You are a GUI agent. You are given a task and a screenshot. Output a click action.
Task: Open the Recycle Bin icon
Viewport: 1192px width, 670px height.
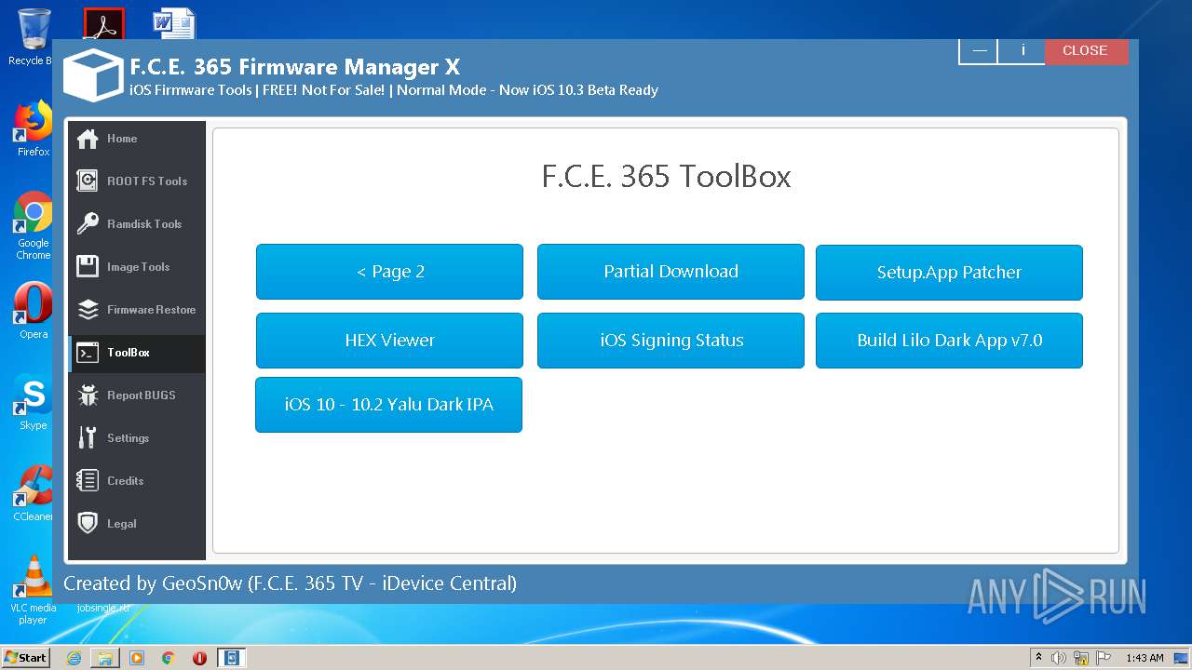tap(32, 37)
